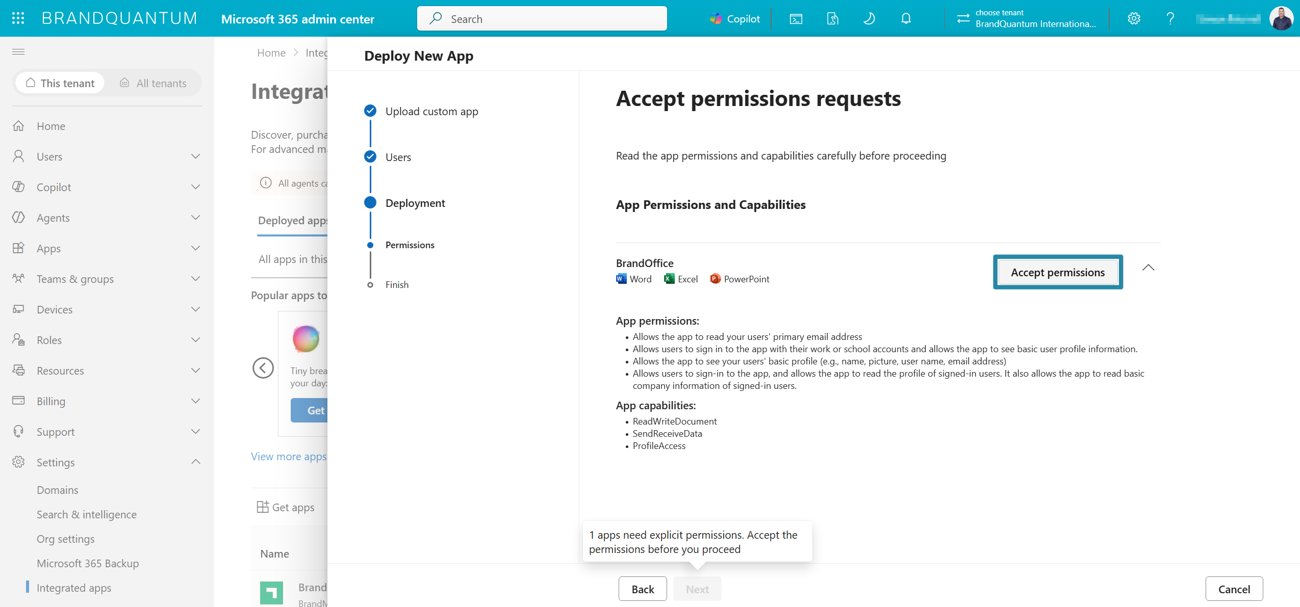Open Domains under Settings
This screenshot has width=1300, height=607.
pos(58,490)
